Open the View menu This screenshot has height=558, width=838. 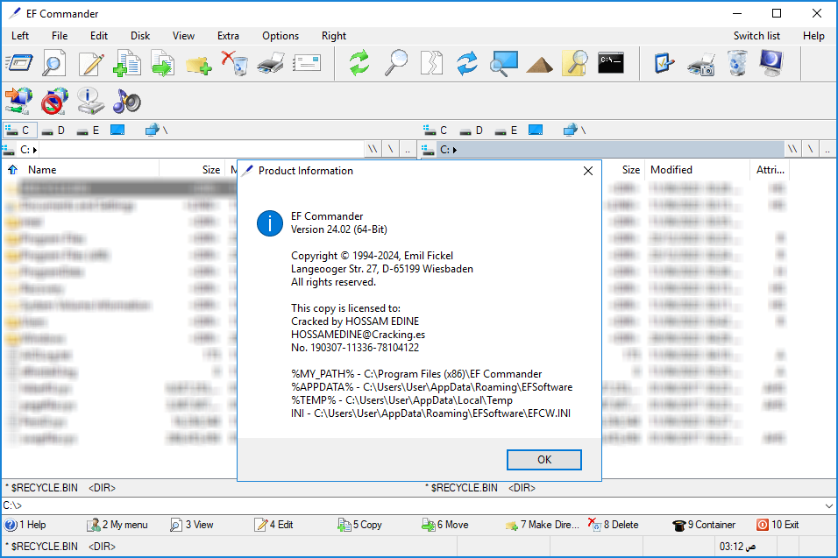pos(183,36)
